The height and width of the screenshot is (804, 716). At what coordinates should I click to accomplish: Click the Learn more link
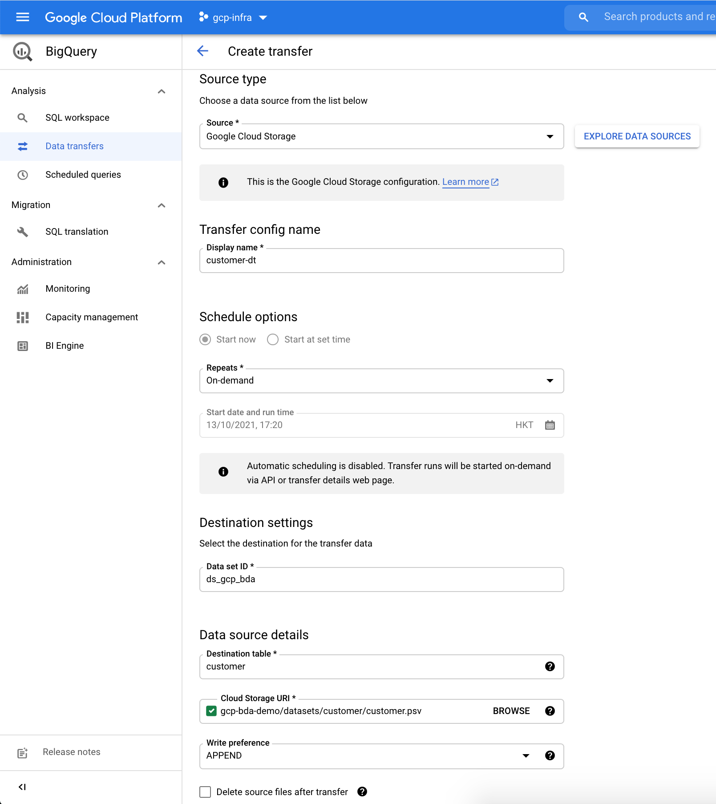(x=465, y=182)
